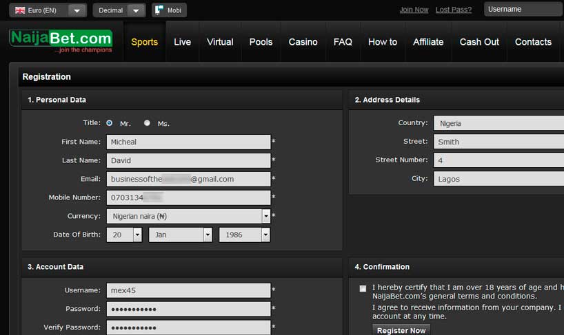Click the Last Name field containing David

(x=188, y=161)
